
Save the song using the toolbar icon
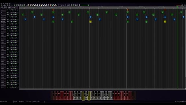coord(5,5)
